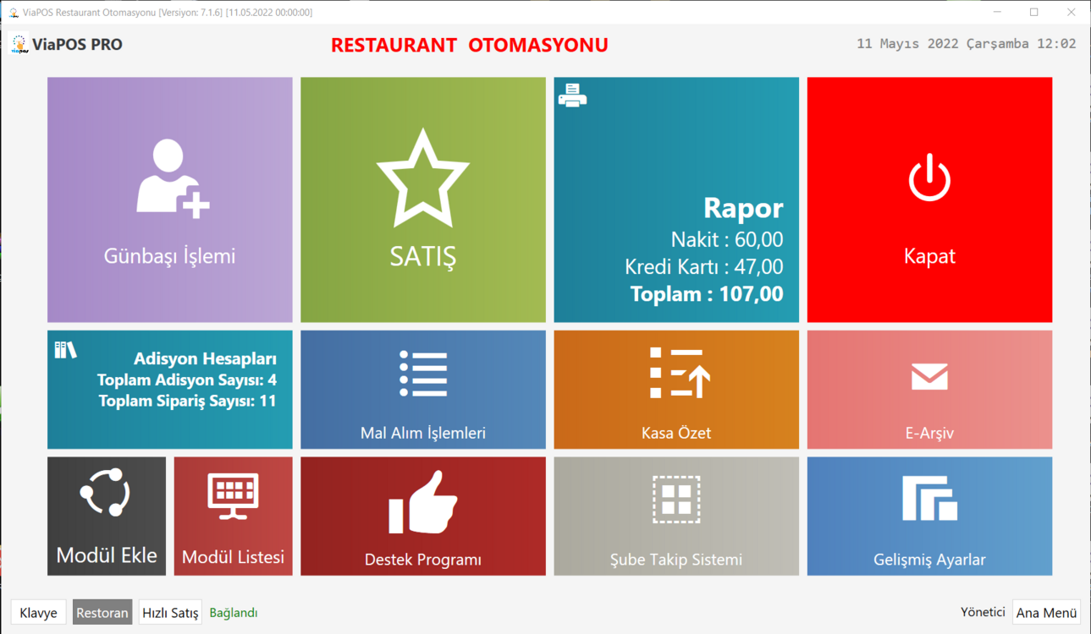The width and height of the screenshot is (1091, 634).
Task: Open the Kasa Özet label
Action: coord(676,433)
